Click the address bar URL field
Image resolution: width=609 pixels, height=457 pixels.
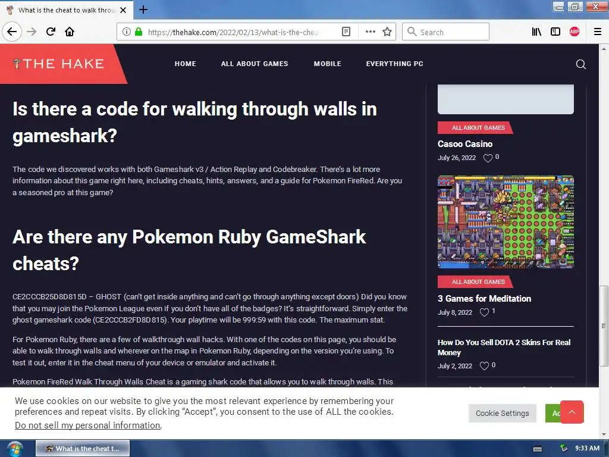pyautogui.click(x=233, y=32)
